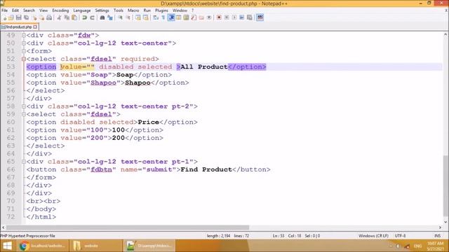Open the website folder taskbar item
449x252 pixels.
coord(96,246)
